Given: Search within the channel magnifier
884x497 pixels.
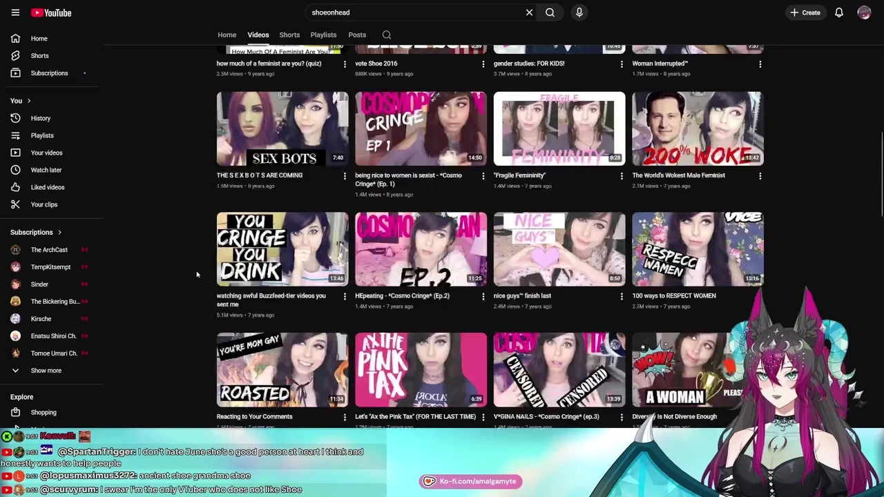Looking at the screenshot, I should 387,35.
